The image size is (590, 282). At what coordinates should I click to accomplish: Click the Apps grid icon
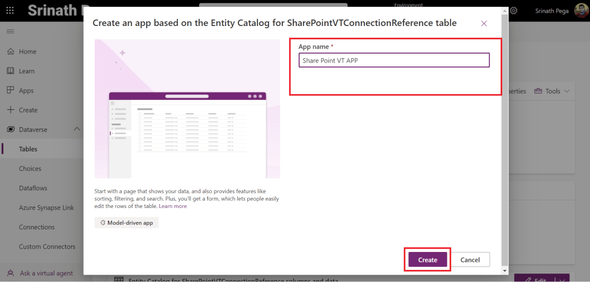pyautogui.click(x=10, y=91)
